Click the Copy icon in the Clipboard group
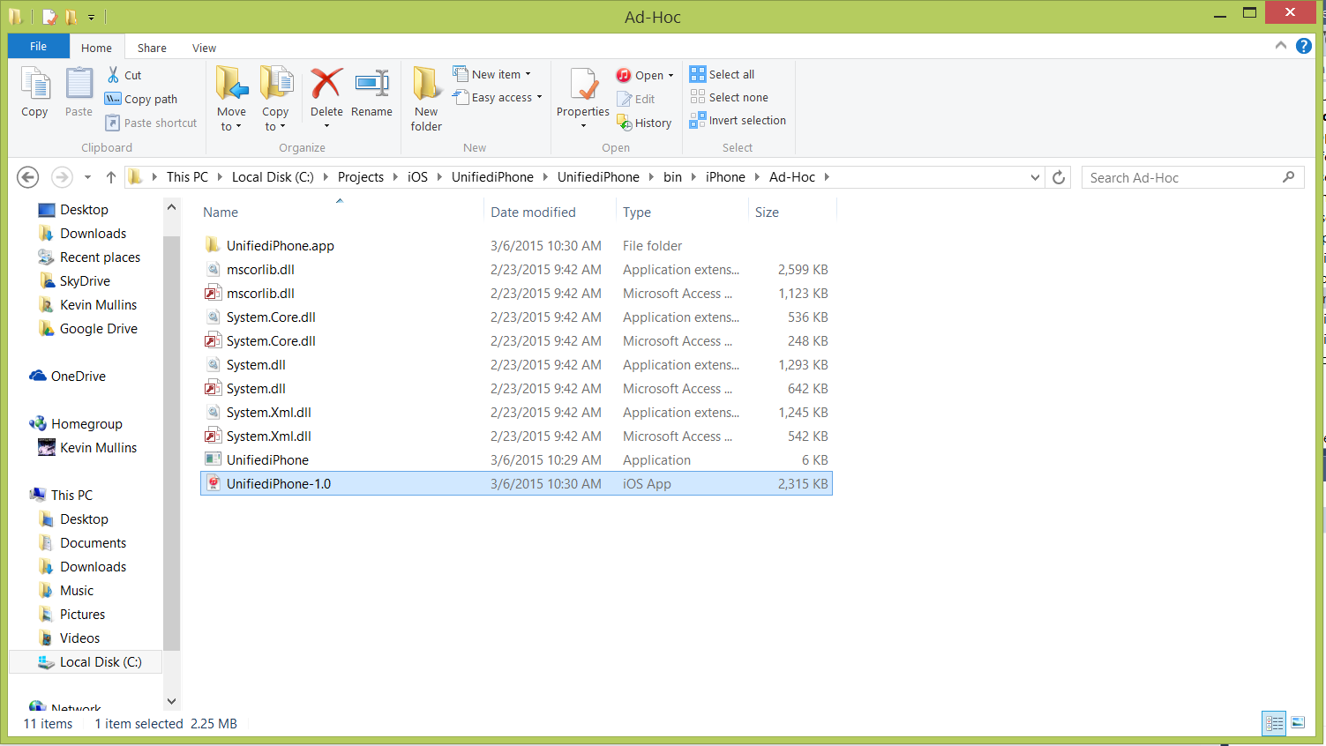 (34, 92)
